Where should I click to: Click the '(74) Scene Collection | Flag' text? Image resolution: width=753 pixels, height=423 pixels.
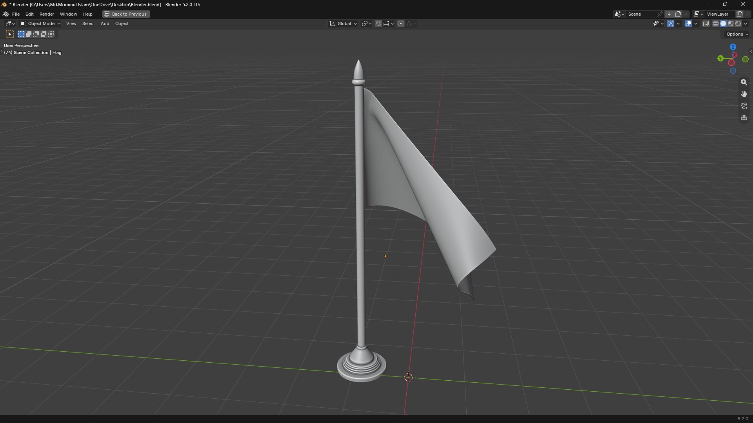pos(33,52)
